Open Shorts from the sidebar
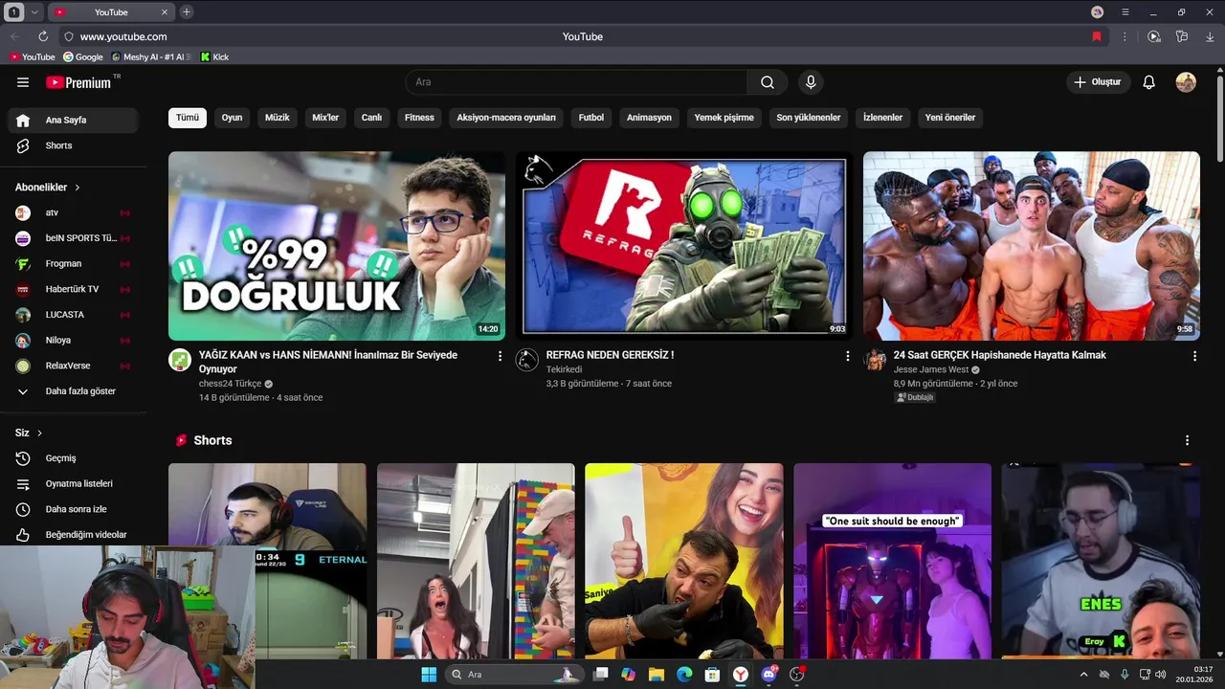Image resolution: width=1225 pixels, height=689 pixels. click(x=75, y=145)
